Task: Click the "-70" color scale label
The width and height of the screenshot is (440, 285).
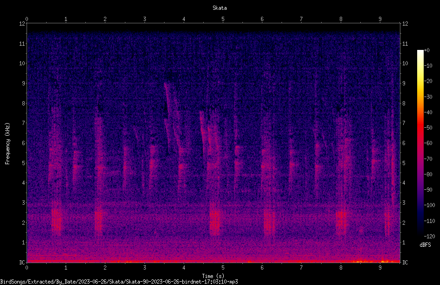Action: tap(428, 159)
